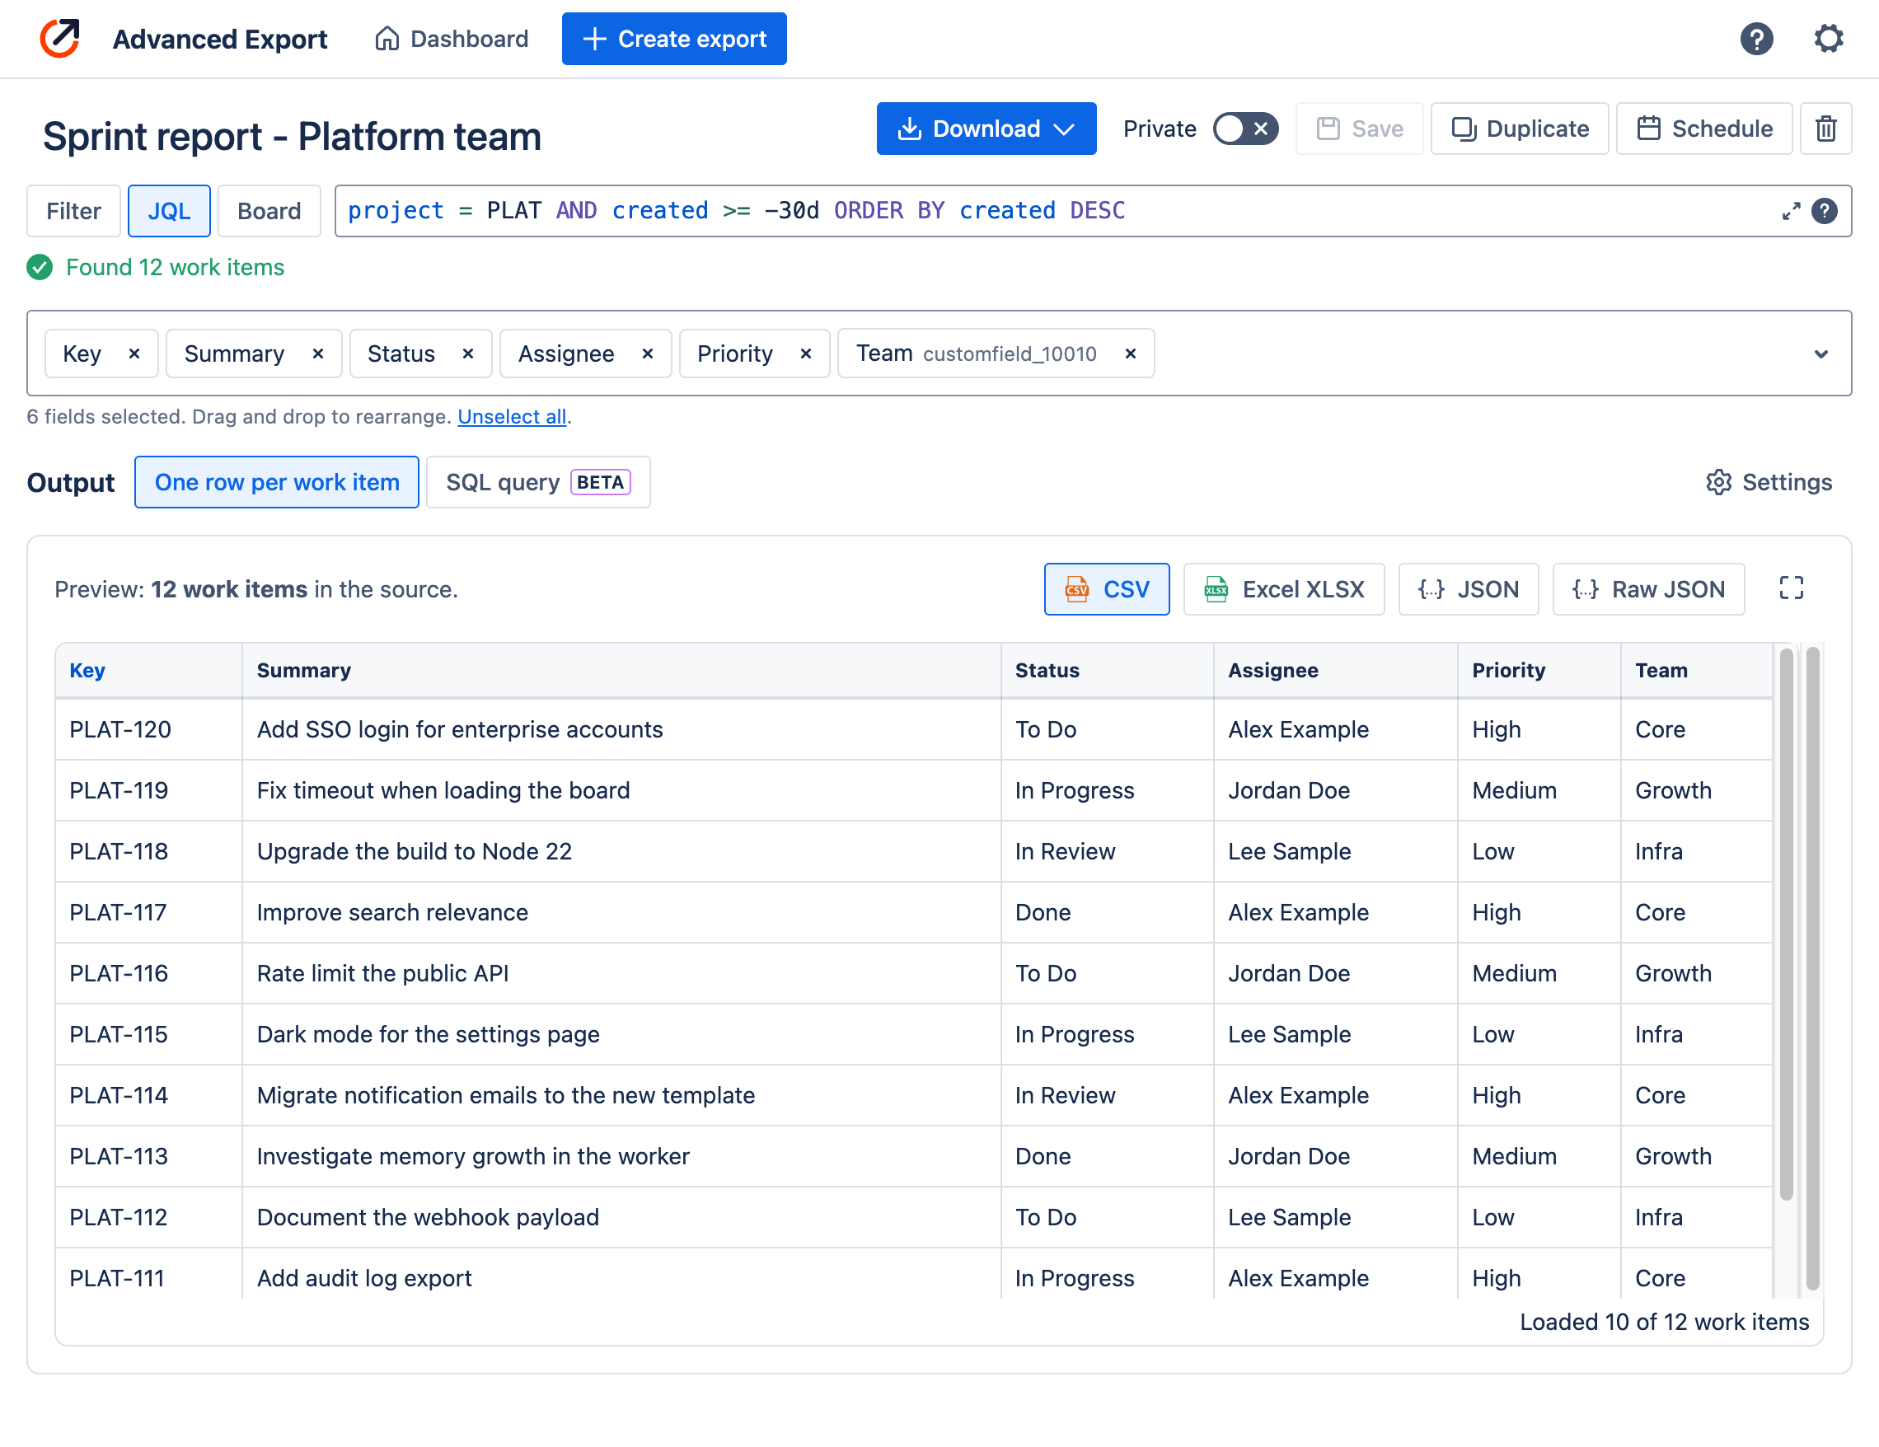Image resolution: width=1879 pixels, height=1447 pixels.
Task: Remove the Team customfield_10010 chip
Action: click(x=1131, y=354)
